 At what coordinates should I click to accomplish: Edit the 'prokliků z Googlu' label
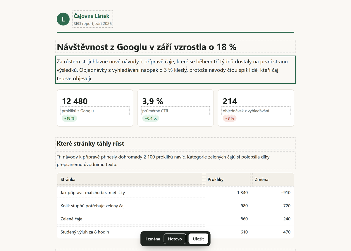coord(95,111)
